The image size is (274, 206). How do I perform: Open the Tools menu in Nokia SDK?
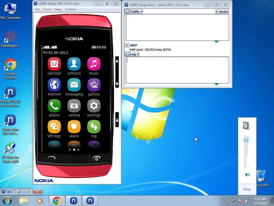point(47,9)
